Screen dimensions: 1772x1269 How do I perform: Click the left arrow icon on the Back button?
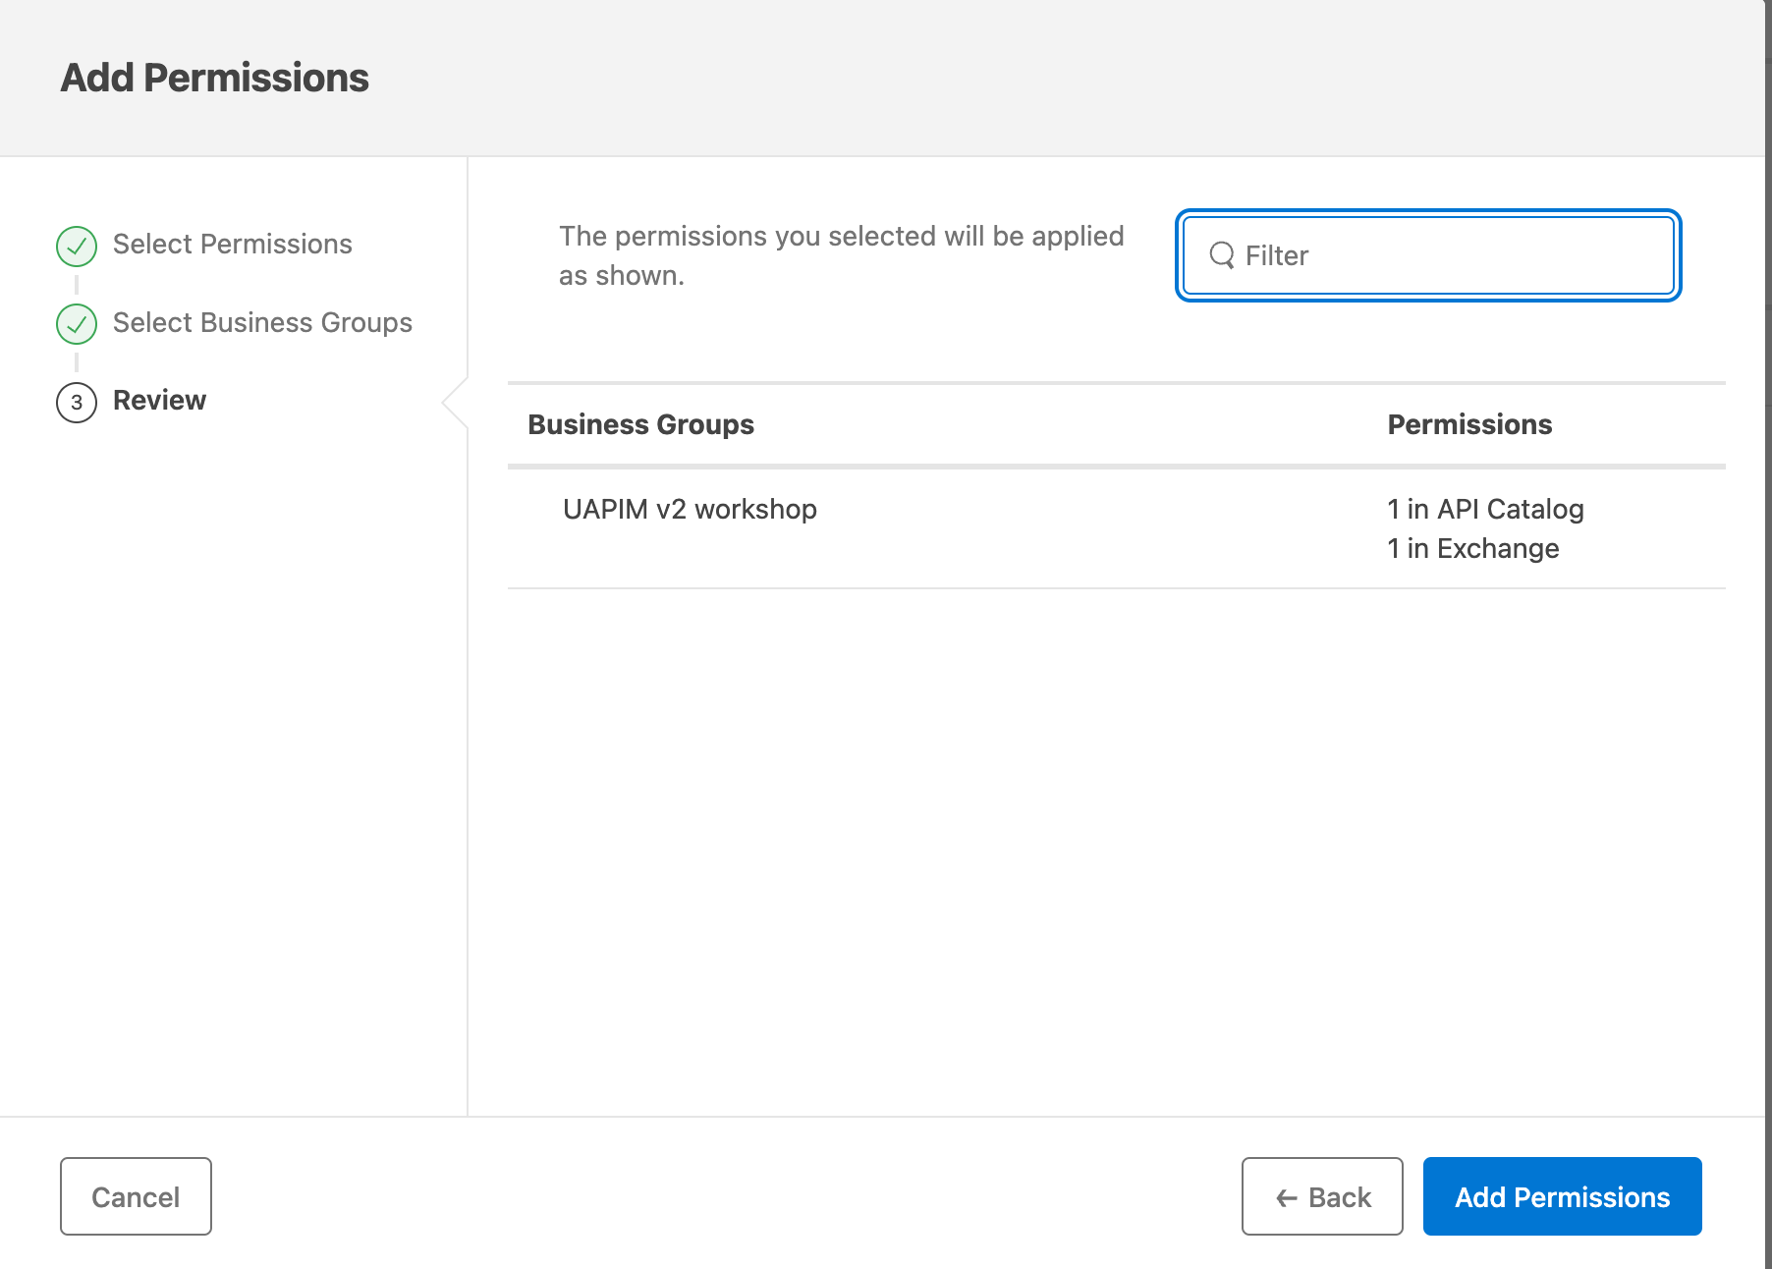(1286, 1197)
